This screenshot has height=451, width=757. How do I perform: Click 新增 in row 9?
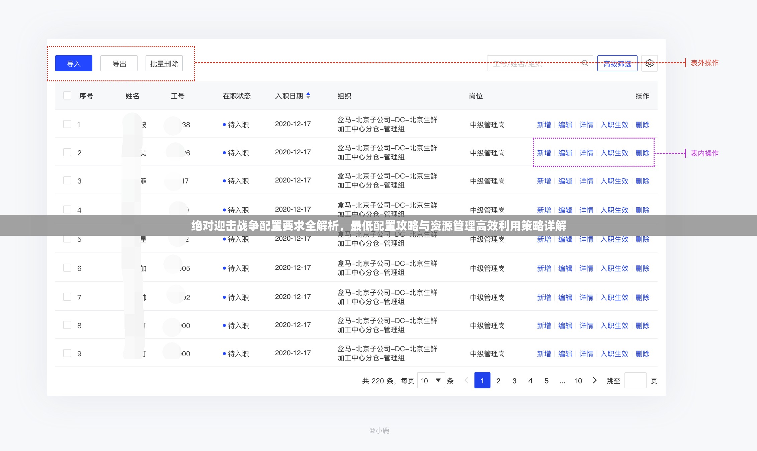544,354
